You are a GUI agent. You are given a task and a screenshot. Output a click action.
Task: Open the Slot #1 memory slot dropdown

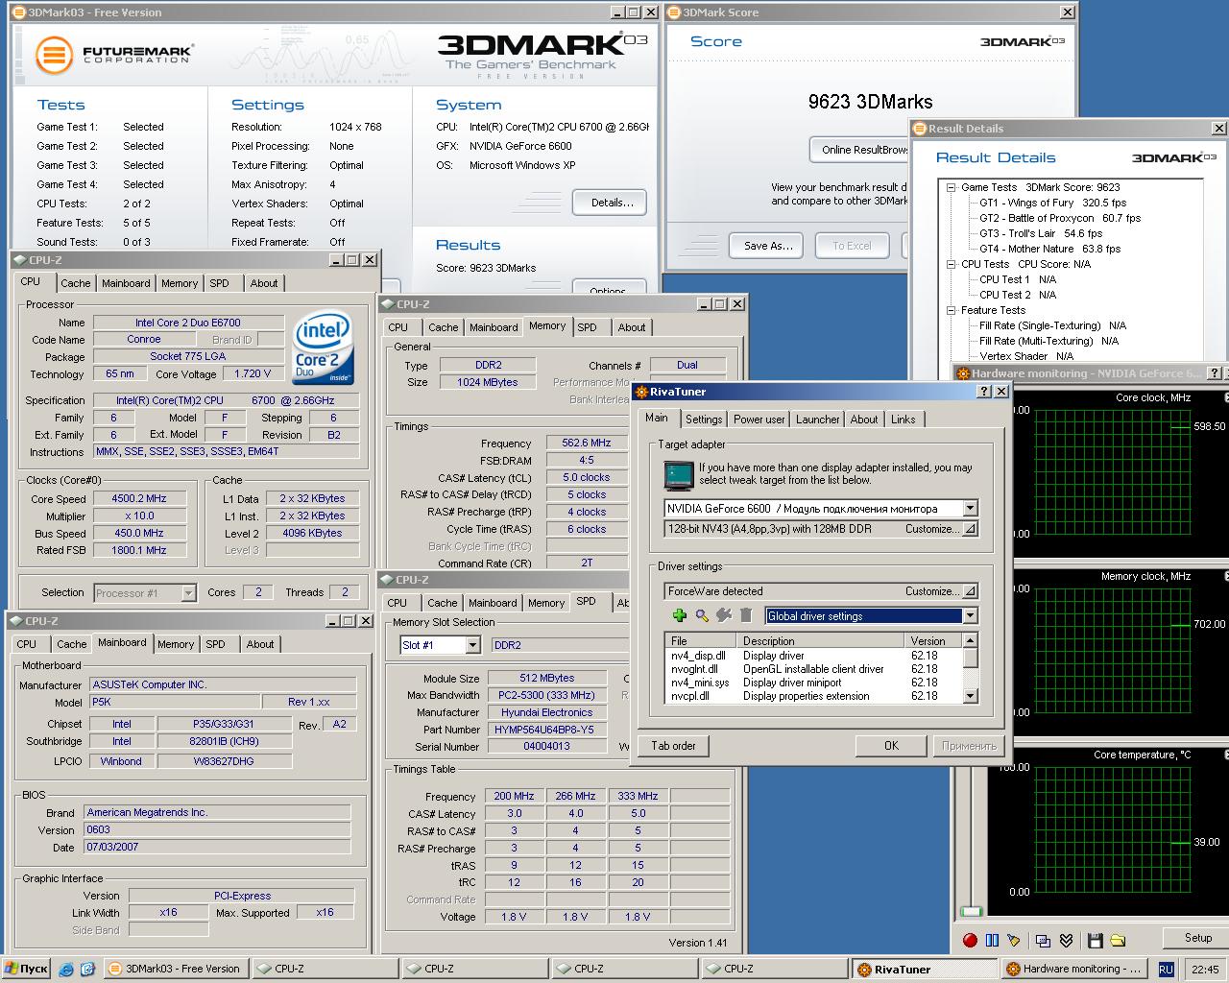(x=472, y=646)
